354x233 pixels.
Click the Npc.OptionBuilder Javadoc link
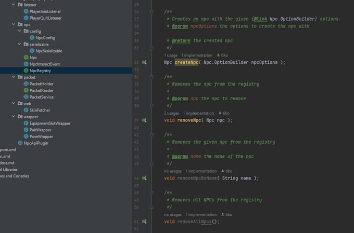[x=292, y=19]
